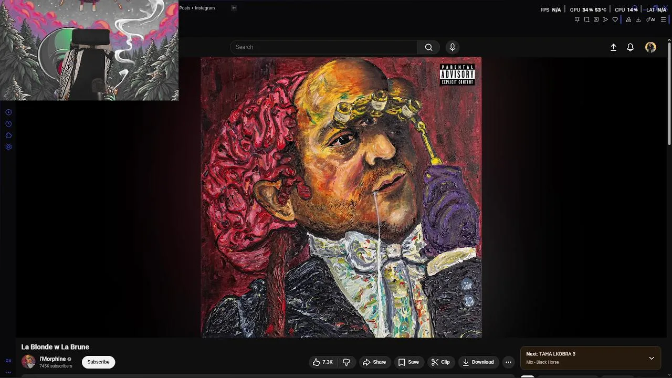Image resolution: width=672 pixels, height=378 pixels.
Task: Click into the YouTube search field
Action: (324, 47)
